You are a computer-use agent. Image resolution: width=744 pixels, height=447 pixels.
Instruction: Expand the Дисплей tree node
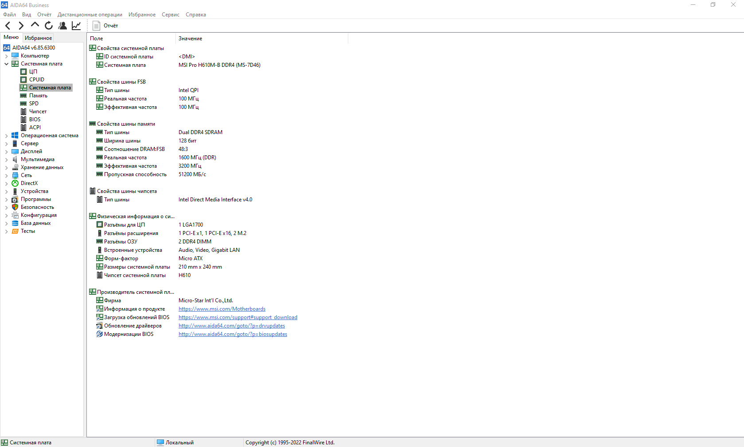pyautogui.click(x=6, y=151)
